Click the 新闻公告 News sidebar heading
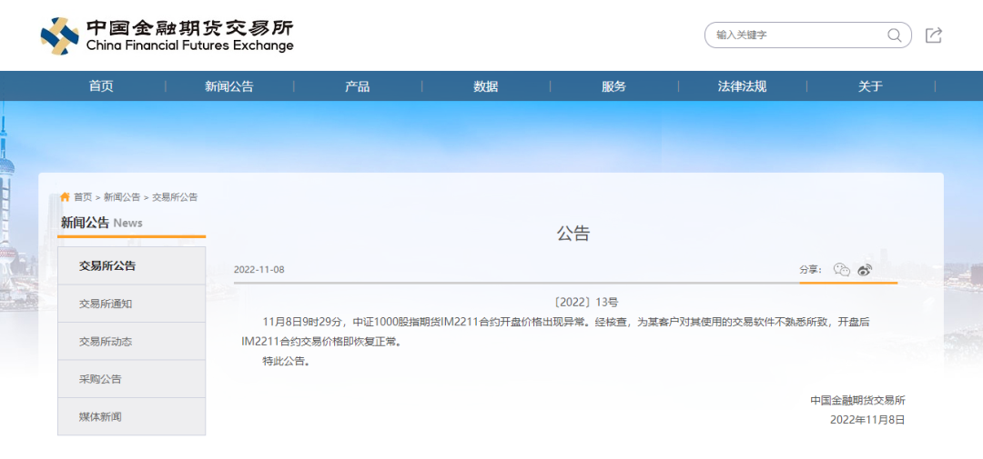The image size is (983, 459). coord(102,223)
